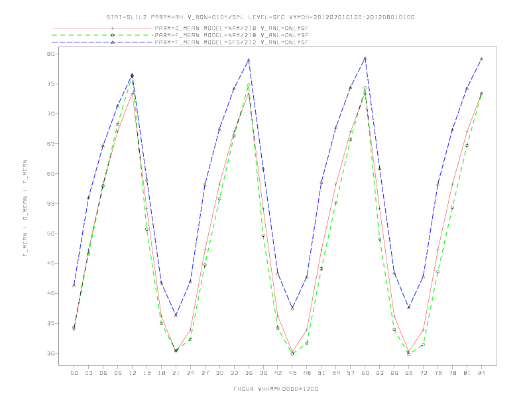The image size is (525, 406).
Task: Click x-axis forecast hour label 15
Action: [x=146, y=373]
